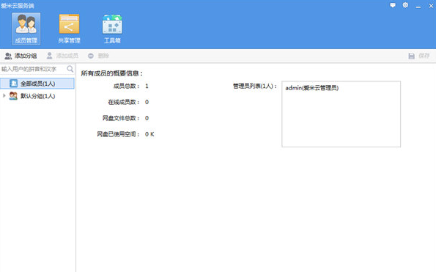The image size is (436, 272).
Task: Click the 网盘文件总数 value 0
Action: tap(147, 118)
